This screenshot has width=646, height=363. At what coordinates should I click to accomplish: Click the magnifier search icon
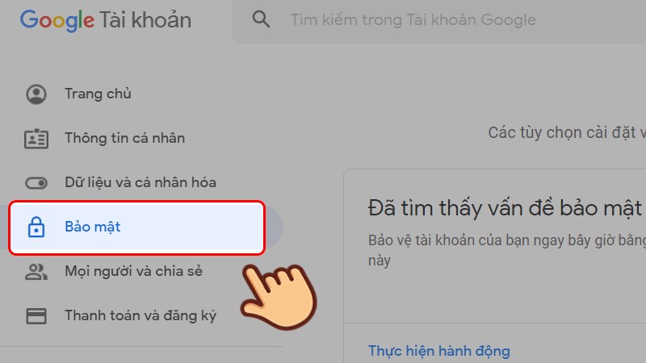click(261, 19)
